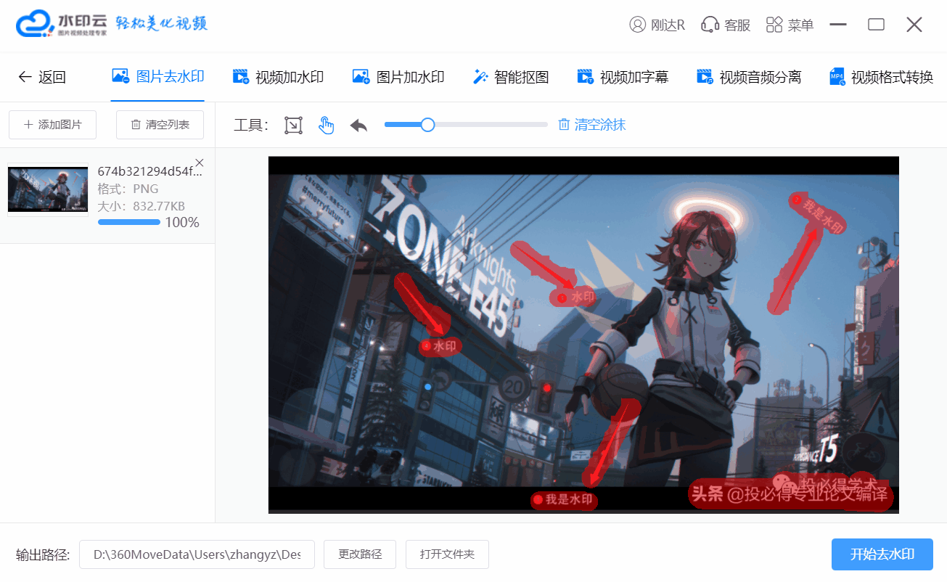Click 添加图片 button
This screenshot has width=947, height=582.
(52, 125)
